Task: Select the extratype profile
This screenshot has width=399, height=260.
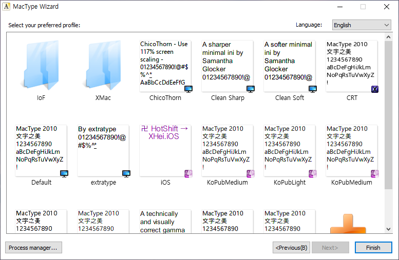Action: [103, 151]
